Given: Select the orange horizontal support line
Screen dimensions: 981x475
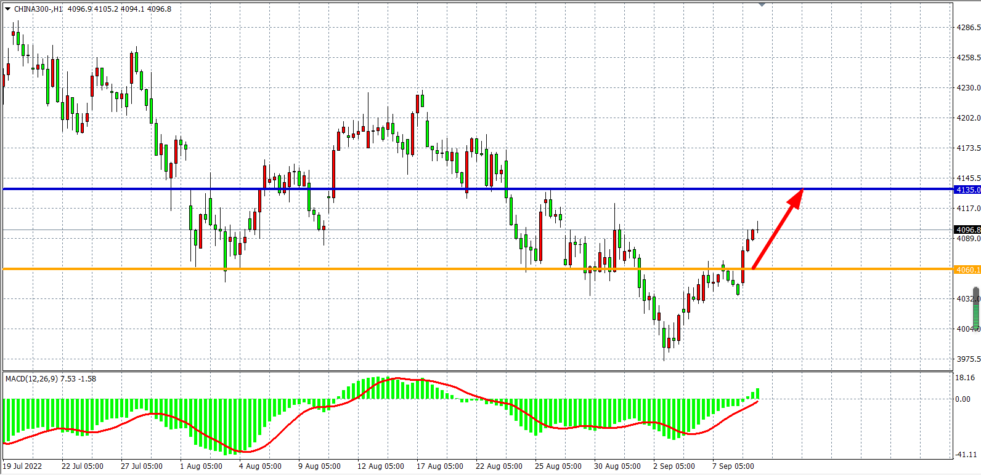Looking at the screenshot, I should point(431,269).
